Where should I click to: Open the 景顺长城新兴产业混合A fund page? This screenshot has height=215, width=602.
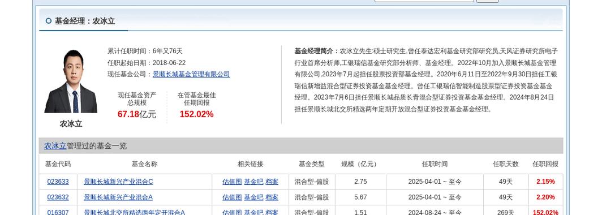click(x=118, y=197)
